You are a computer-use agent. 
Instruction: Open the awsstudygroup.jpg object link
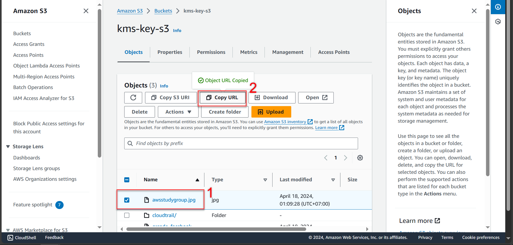[174, 200]
